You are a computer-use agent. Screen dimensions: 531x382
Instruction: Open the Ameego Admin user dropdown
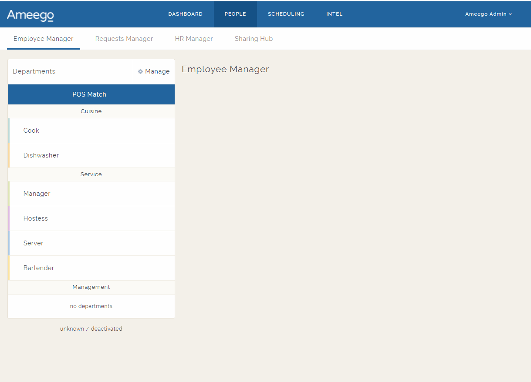[488, 14]
